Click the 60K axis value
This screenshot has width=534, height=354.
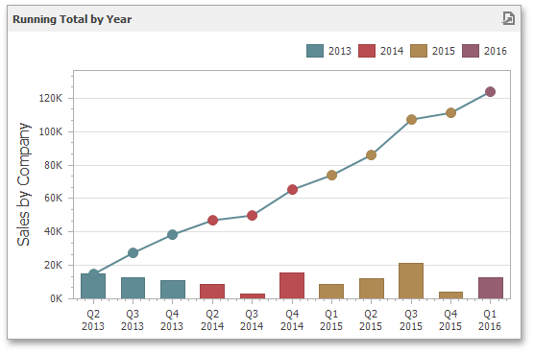(x=54, y=198)
